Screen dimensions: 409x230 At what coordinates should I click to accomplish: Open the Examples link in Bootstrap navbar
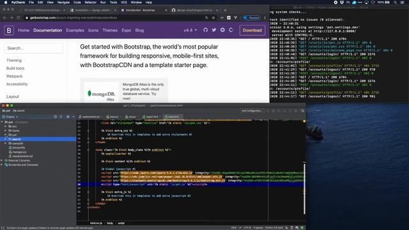pyautogui.click(x=75, y=30)
